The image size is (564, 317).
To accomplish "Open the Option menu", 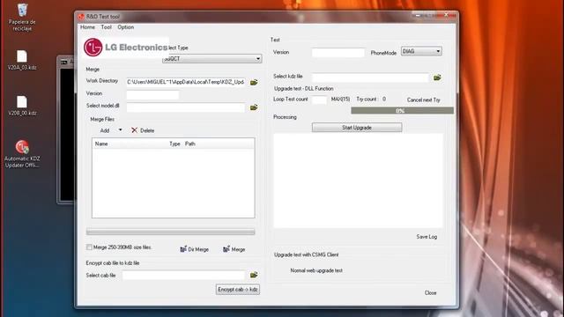I will [125, 27].
